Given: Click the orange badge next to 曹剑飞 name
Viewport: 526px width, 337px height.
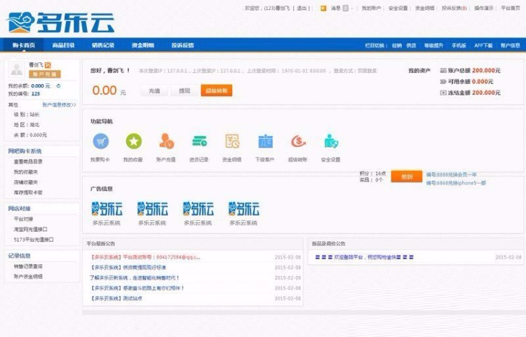Looking at the screenshot, I should [x=48, y=65].
